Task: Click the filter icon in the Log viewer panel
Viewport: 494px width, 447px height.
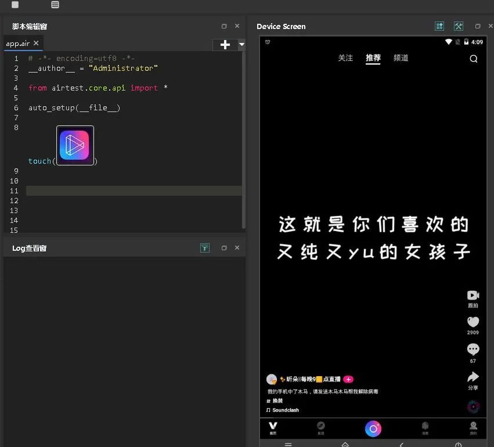Action: pyautogui.click(x=205, y=248)
